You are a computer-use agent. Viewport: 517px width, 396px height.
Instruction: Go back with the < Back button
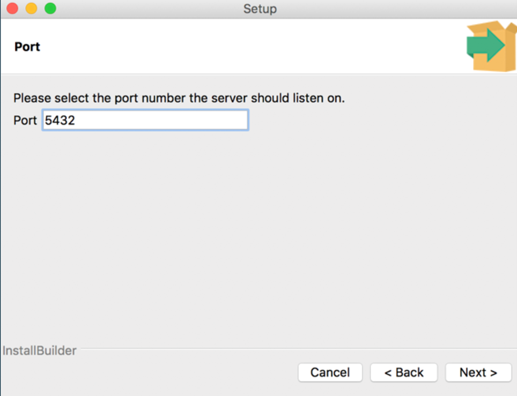point(404,372)
